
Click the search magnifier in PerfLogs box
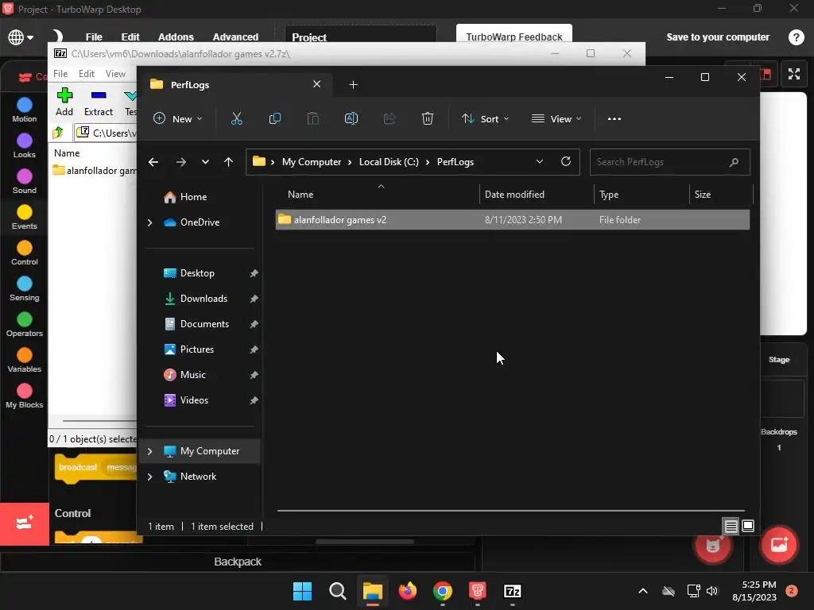pos(734,162)
